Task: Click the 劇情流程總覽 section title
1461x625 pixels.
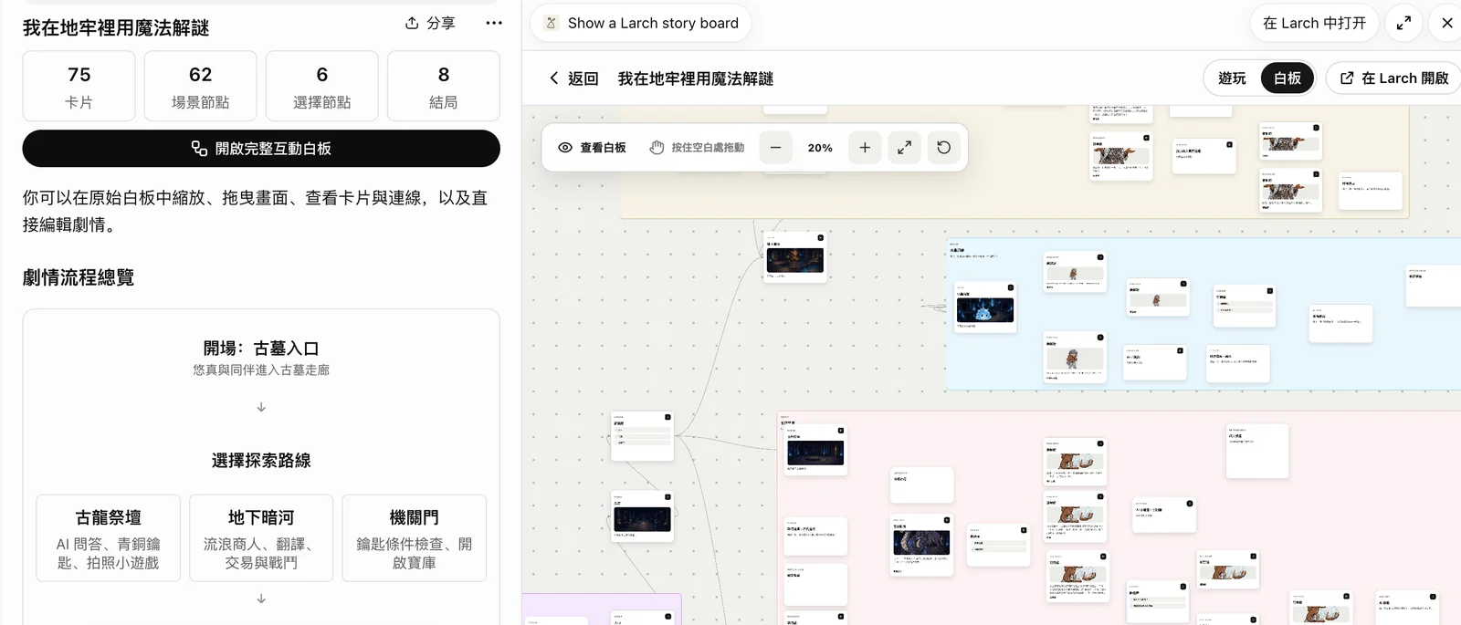Action: (x=79, y=277)
